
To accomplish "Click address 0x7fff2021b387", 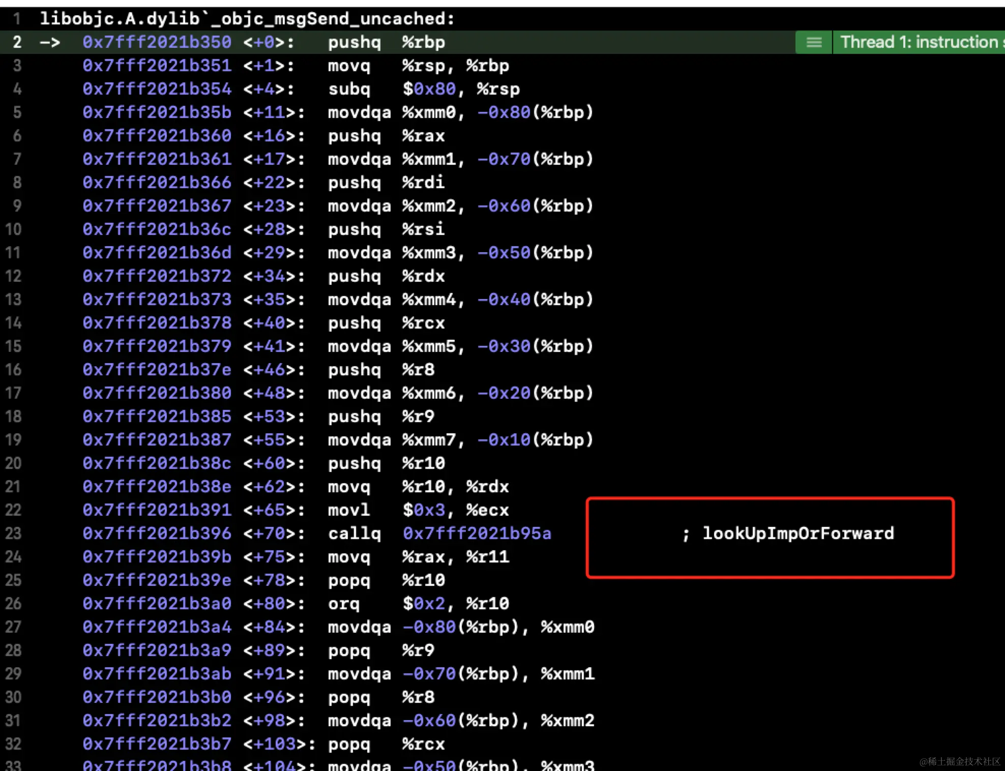I will (157, 440).
